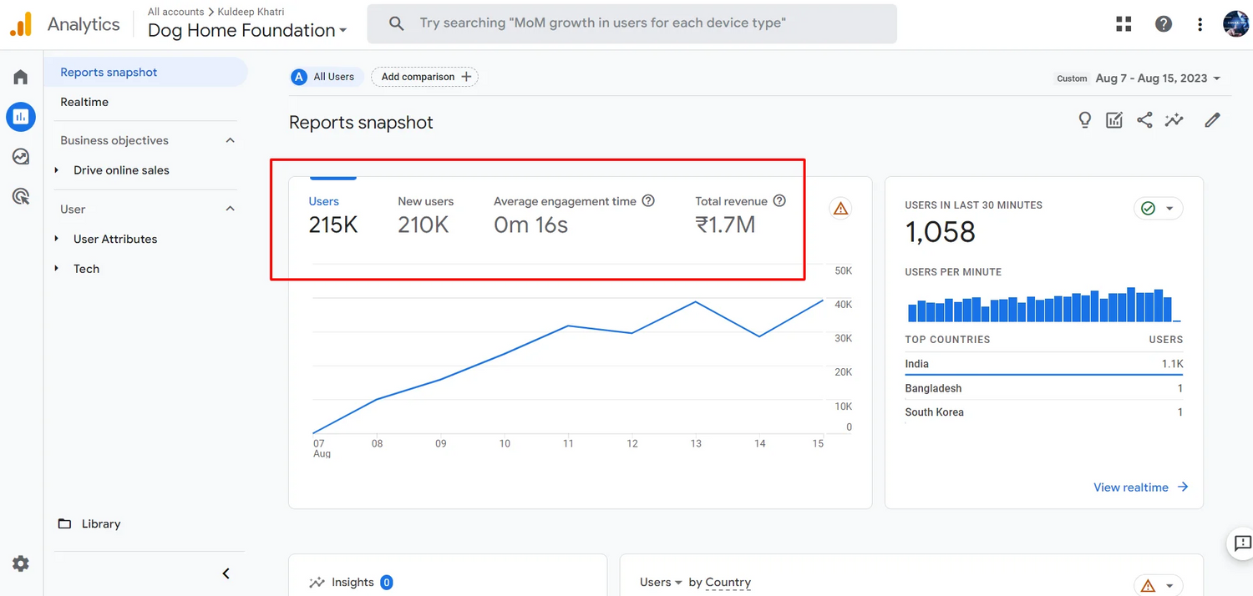Image resolution: width=1253 pixels, height=596 pixels.
Task: Click the Insights lightbulb icon
Action: tap(1084, 120)
